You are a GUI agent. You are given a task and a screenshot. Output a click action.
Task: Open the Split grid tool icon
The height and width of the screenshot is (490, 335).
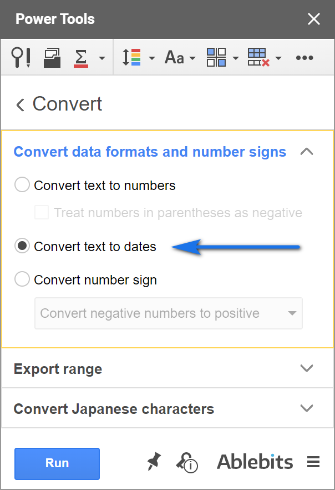tap(216, 57)
